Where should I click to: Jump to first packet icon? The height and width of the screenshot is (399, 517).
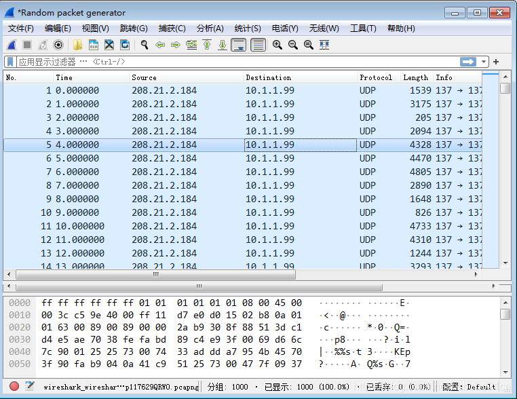coord(207,45)
